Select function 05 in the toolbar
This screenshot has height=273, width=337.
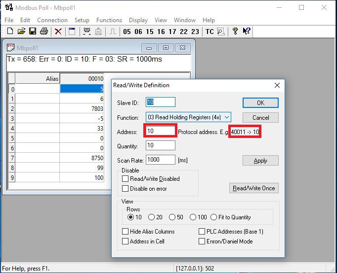coord(127,32)
